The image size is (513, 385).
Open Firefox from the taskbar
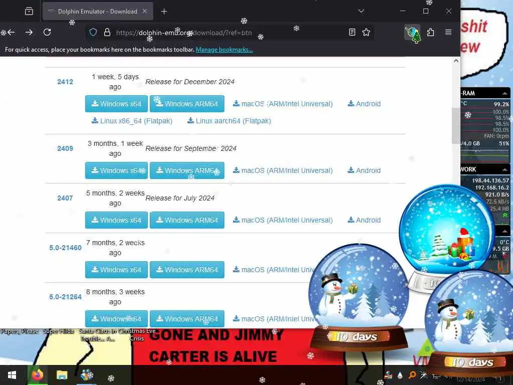pyautogui.click(x=37, y=375)
